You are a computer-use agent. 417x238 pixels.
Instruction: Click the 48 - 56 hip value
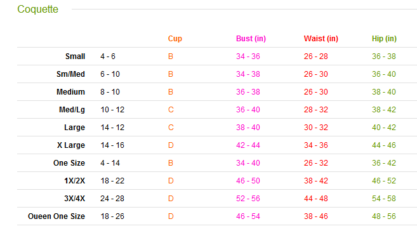384,216
